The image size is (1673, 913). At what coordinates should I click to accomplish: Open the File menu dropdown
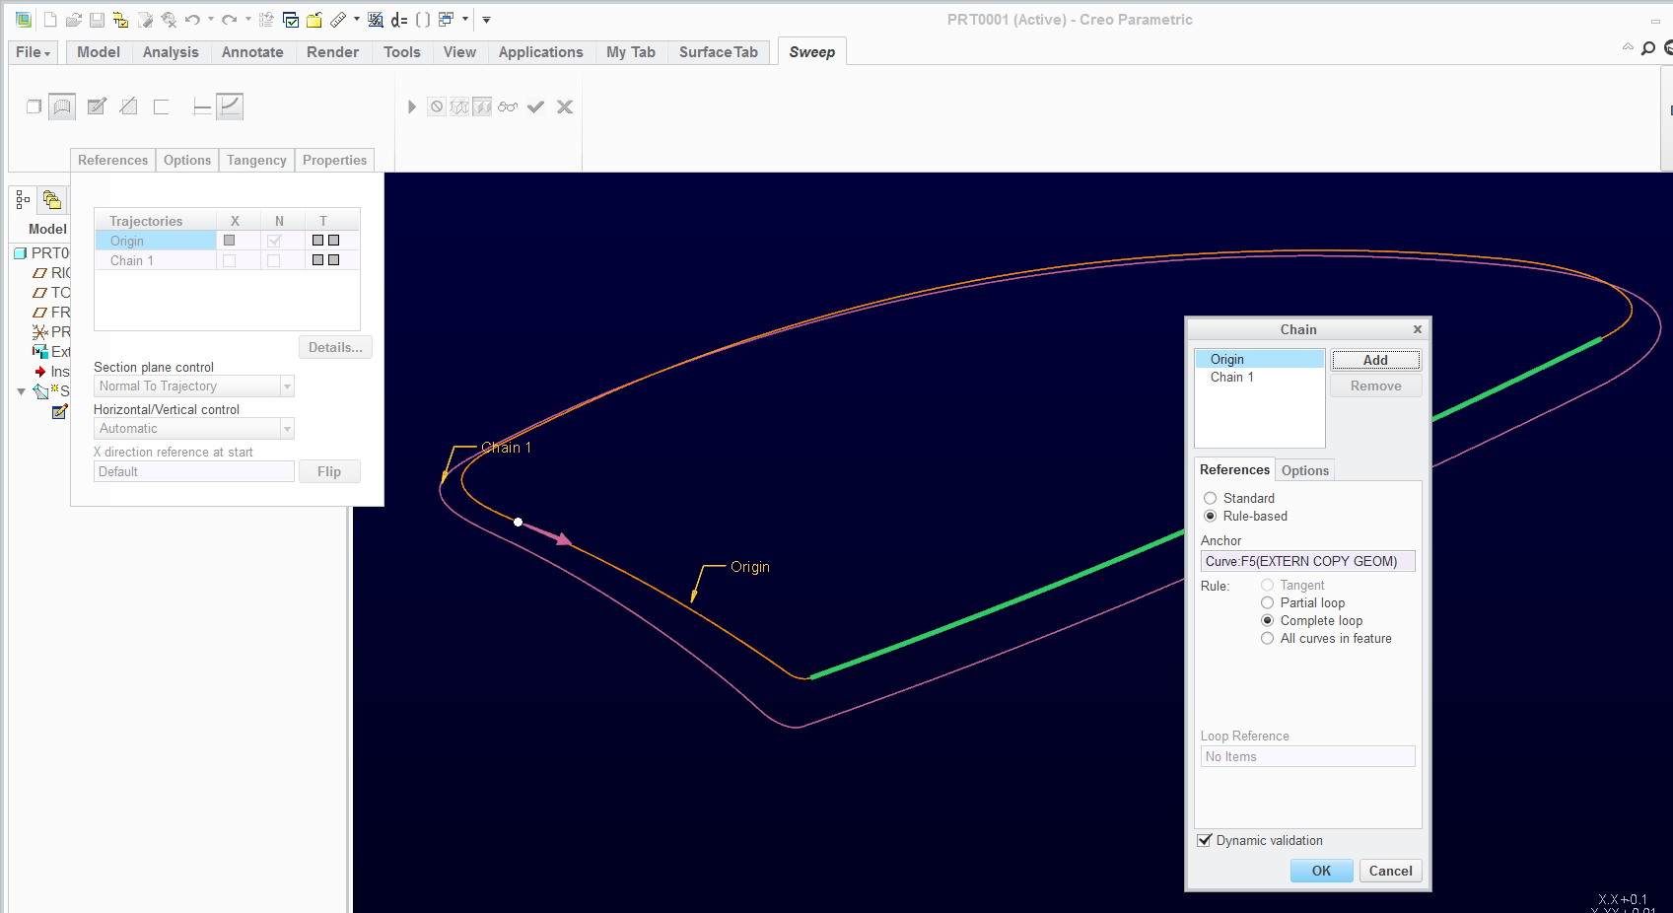tap(33, 52)
